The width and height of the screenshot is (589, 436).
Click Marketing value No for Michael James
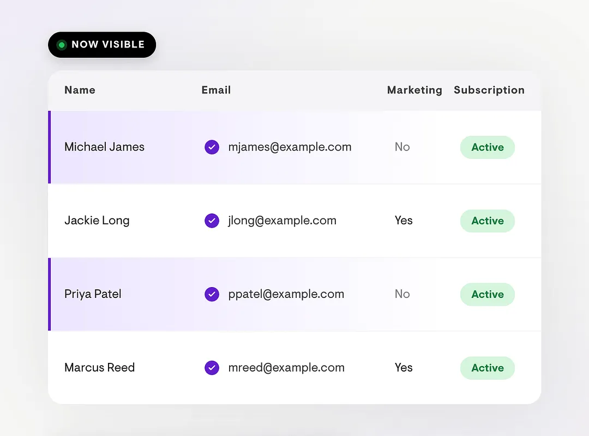[402, 147]
